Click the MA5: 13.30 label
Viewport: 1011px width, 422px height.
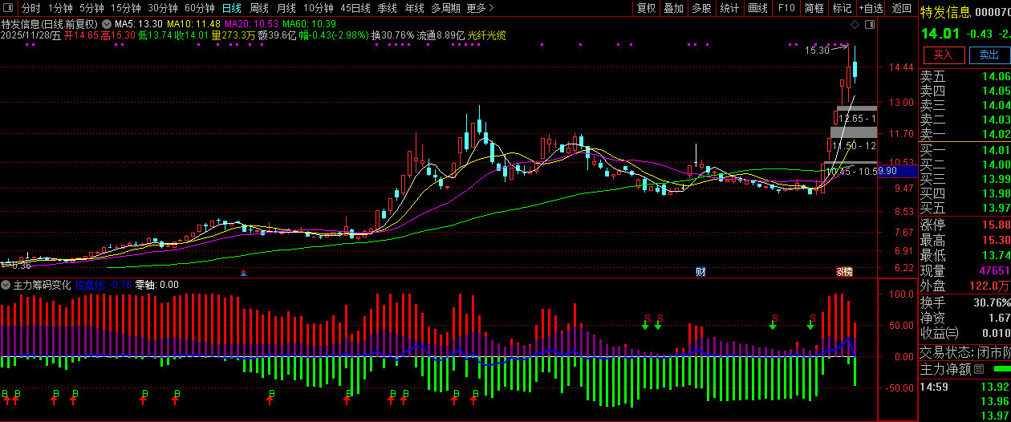click(x=139, y=24)
